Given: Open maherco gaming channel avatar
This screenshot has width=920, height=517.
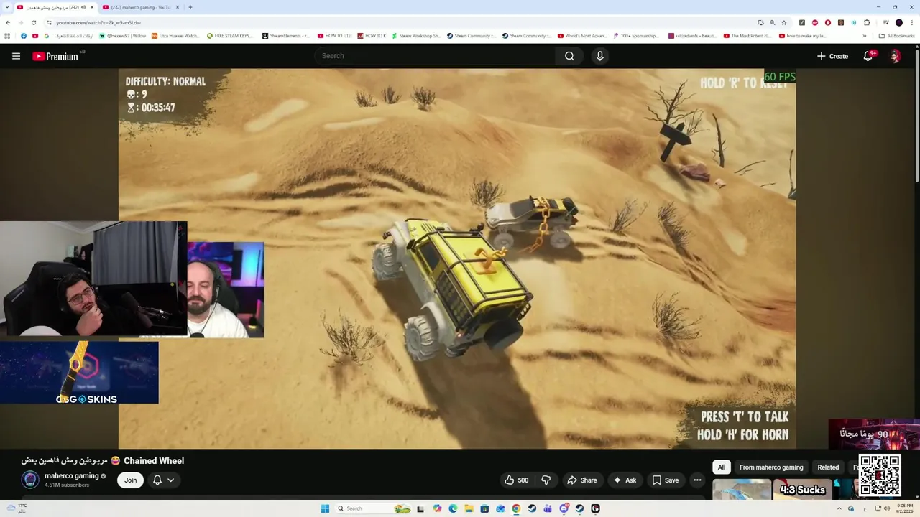Looking at the screenshot, I should point(30,480).
